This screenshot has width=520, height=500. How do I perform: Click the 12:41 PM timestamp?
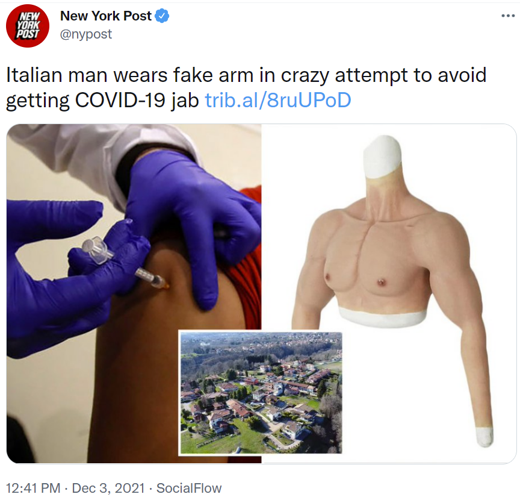click(x=33, y=488)
